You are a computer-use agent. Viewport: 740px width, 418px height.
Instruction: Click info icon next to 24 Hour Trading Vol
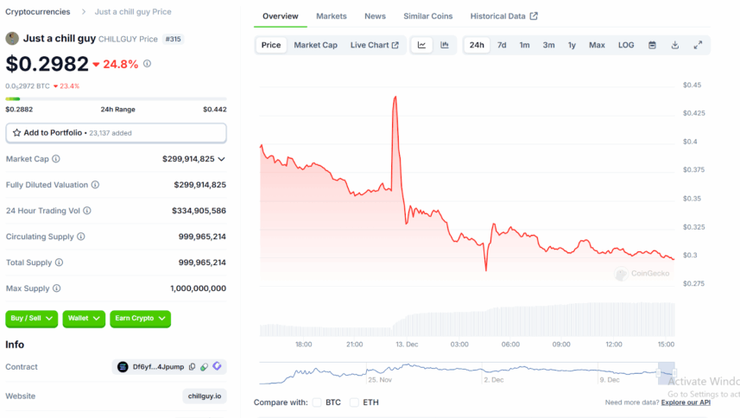tap(87, 211)
